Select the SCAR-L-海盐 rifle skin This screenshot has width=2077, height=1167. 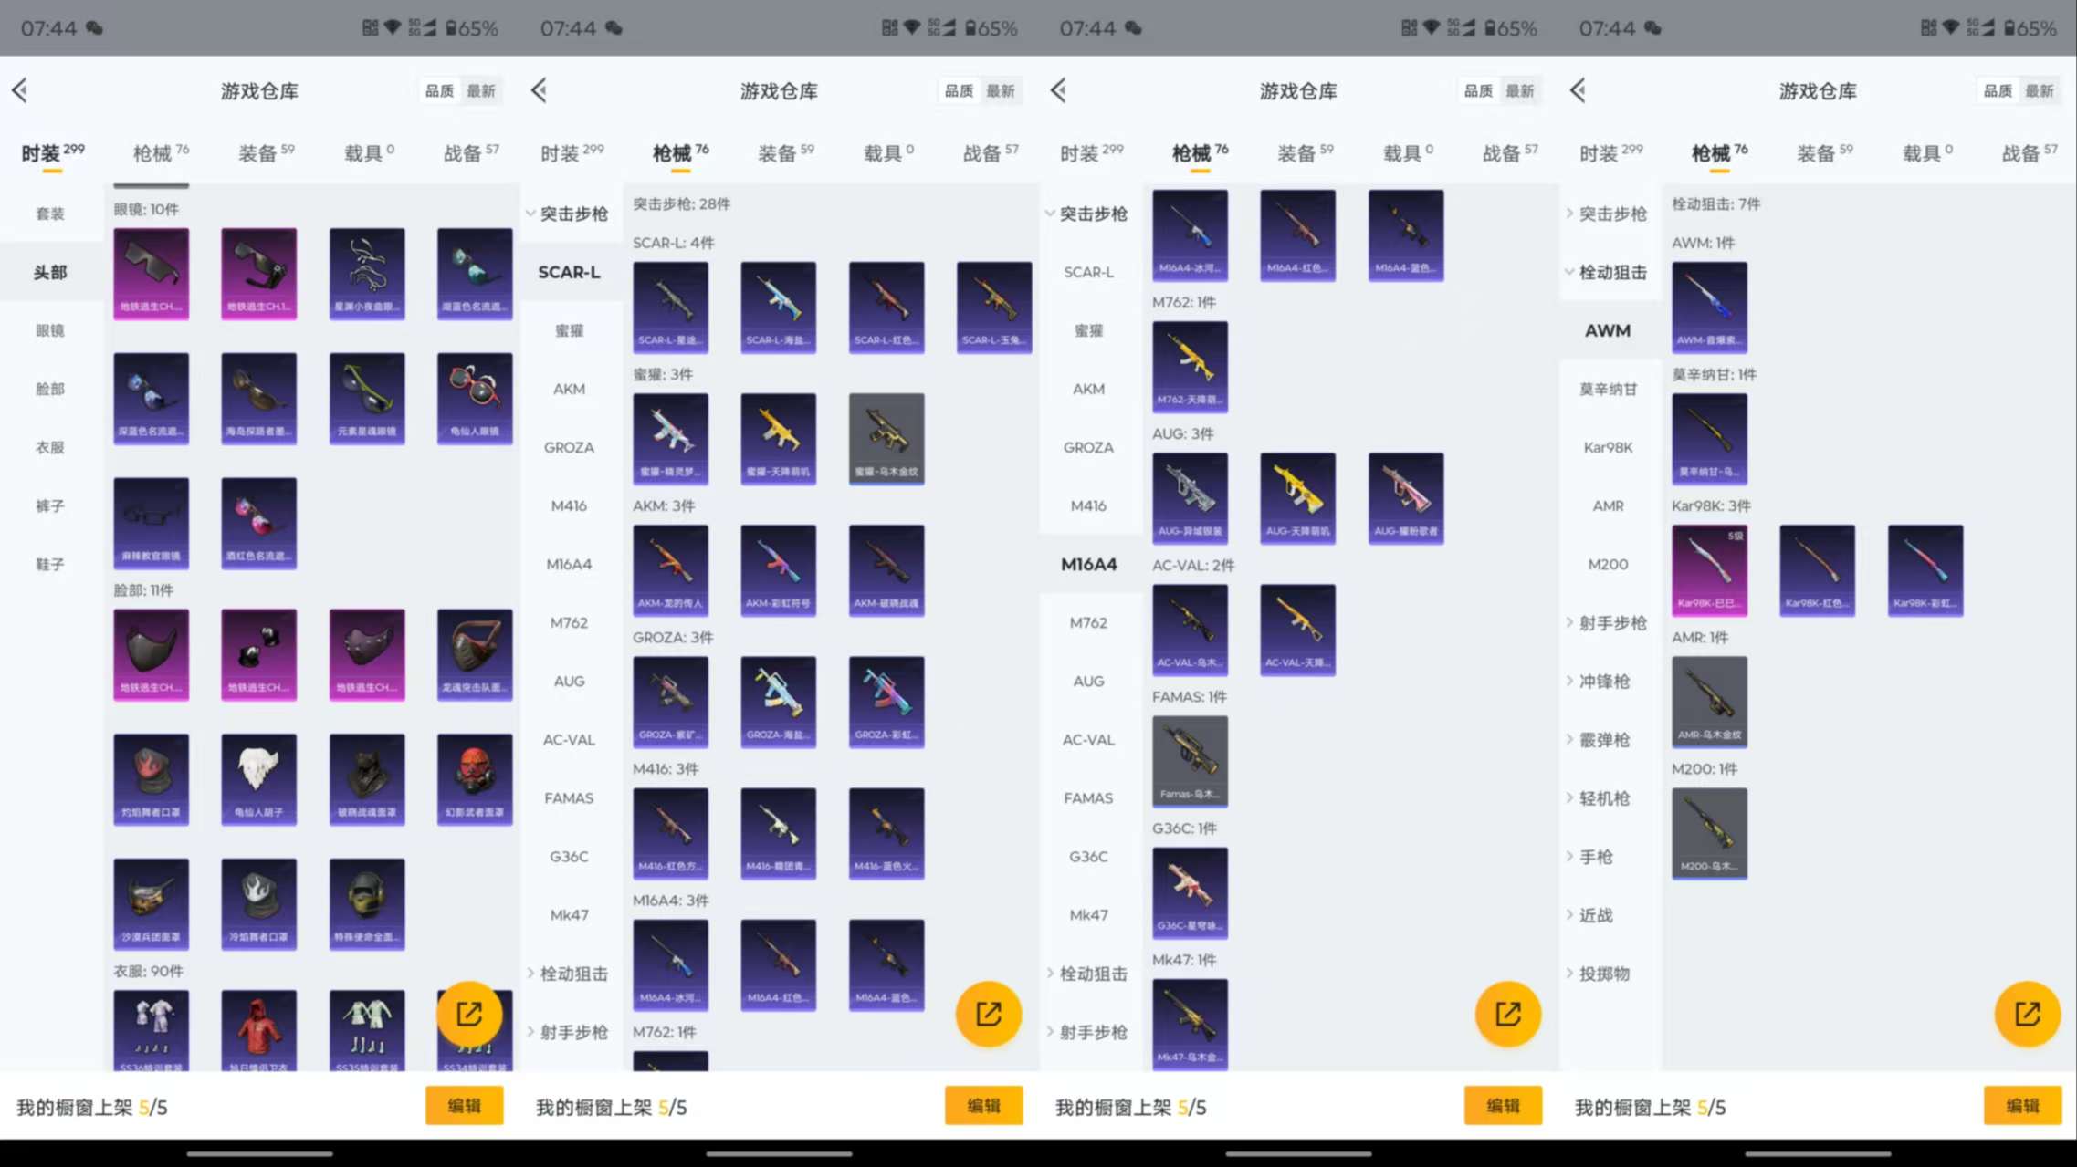(779, 307)
